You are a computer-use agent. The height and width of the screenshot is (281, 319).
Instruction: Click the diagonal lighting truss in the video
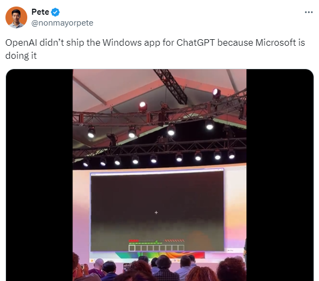171,85
